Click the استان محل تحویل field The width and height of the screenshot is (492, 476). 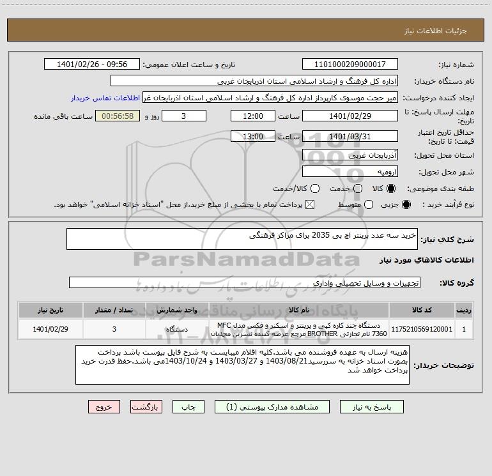350,155
